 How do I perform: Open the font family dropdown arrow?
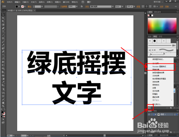click(x=113, y=6)
